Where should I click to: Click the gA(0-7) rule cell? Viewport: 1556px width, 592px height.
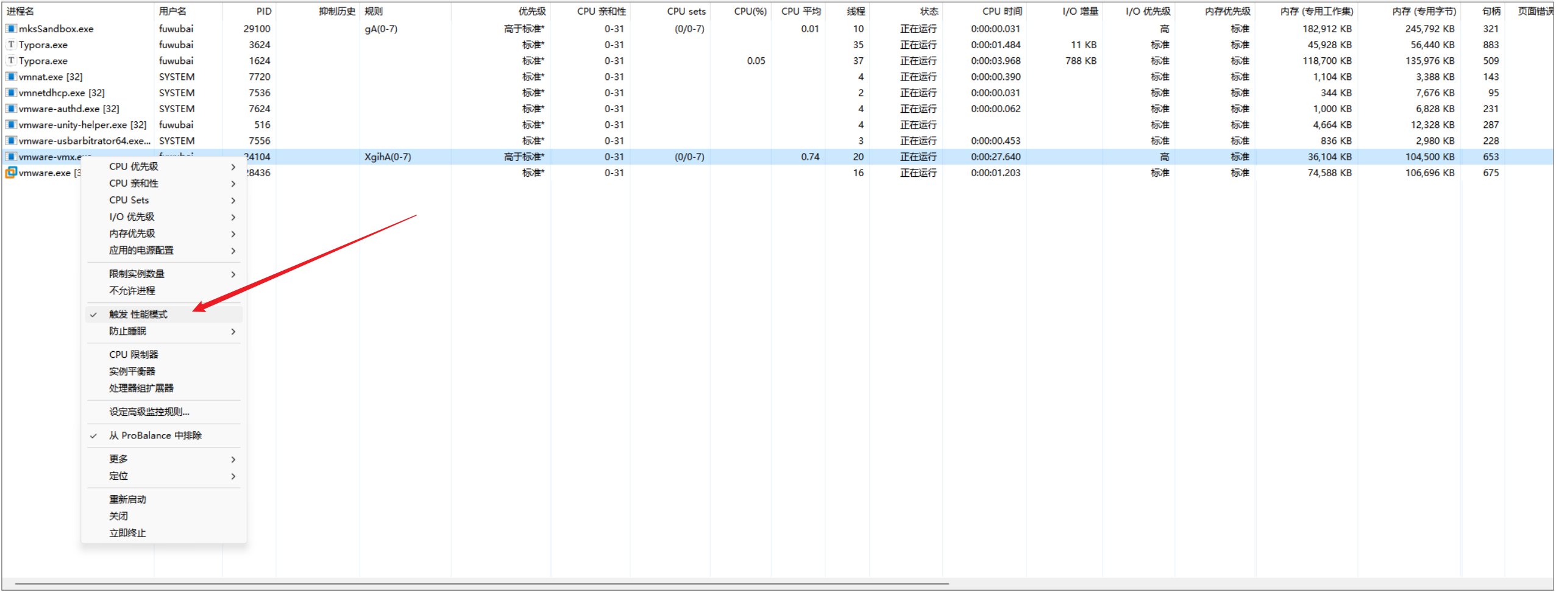[381, 29]
